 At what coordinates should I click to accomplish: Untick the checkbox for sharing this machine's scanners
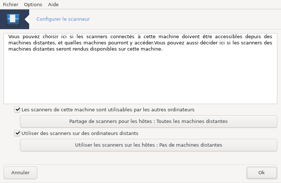click(x=17, y=109)
